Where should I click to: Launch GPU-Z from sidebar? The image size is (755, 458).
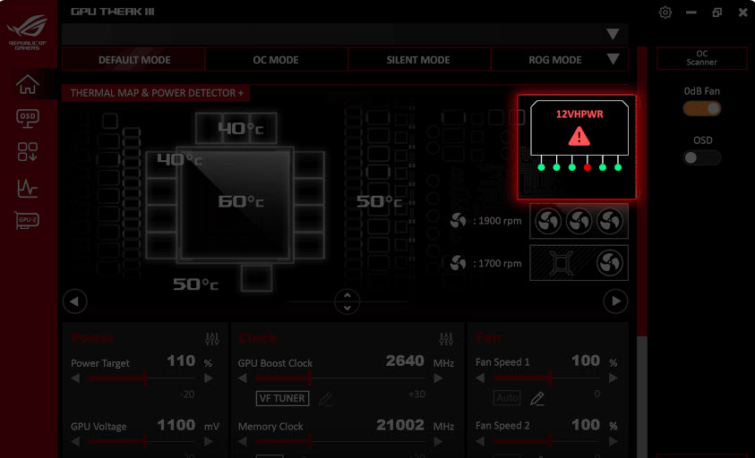click(x=27, y=220)
